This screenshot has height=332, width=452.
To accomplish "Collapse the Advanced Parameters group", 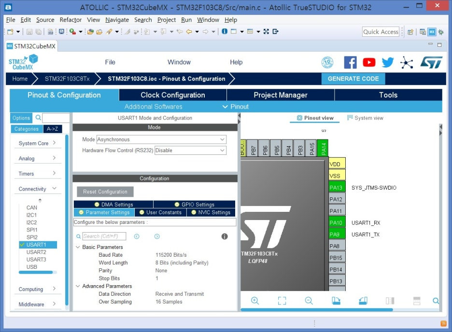I will point(78,286).
